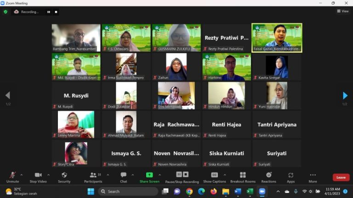Open File Explorer from the taskbar

click(x=225, y=192)
